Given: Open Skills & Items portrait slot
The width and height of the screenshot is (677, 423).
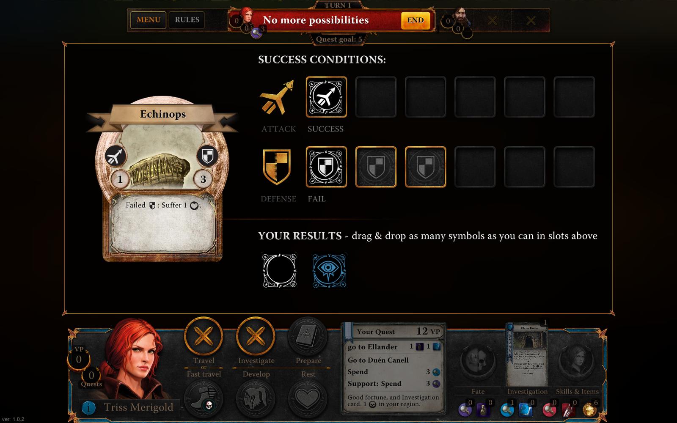Looking at the screenshot, I should coord(578,362).
